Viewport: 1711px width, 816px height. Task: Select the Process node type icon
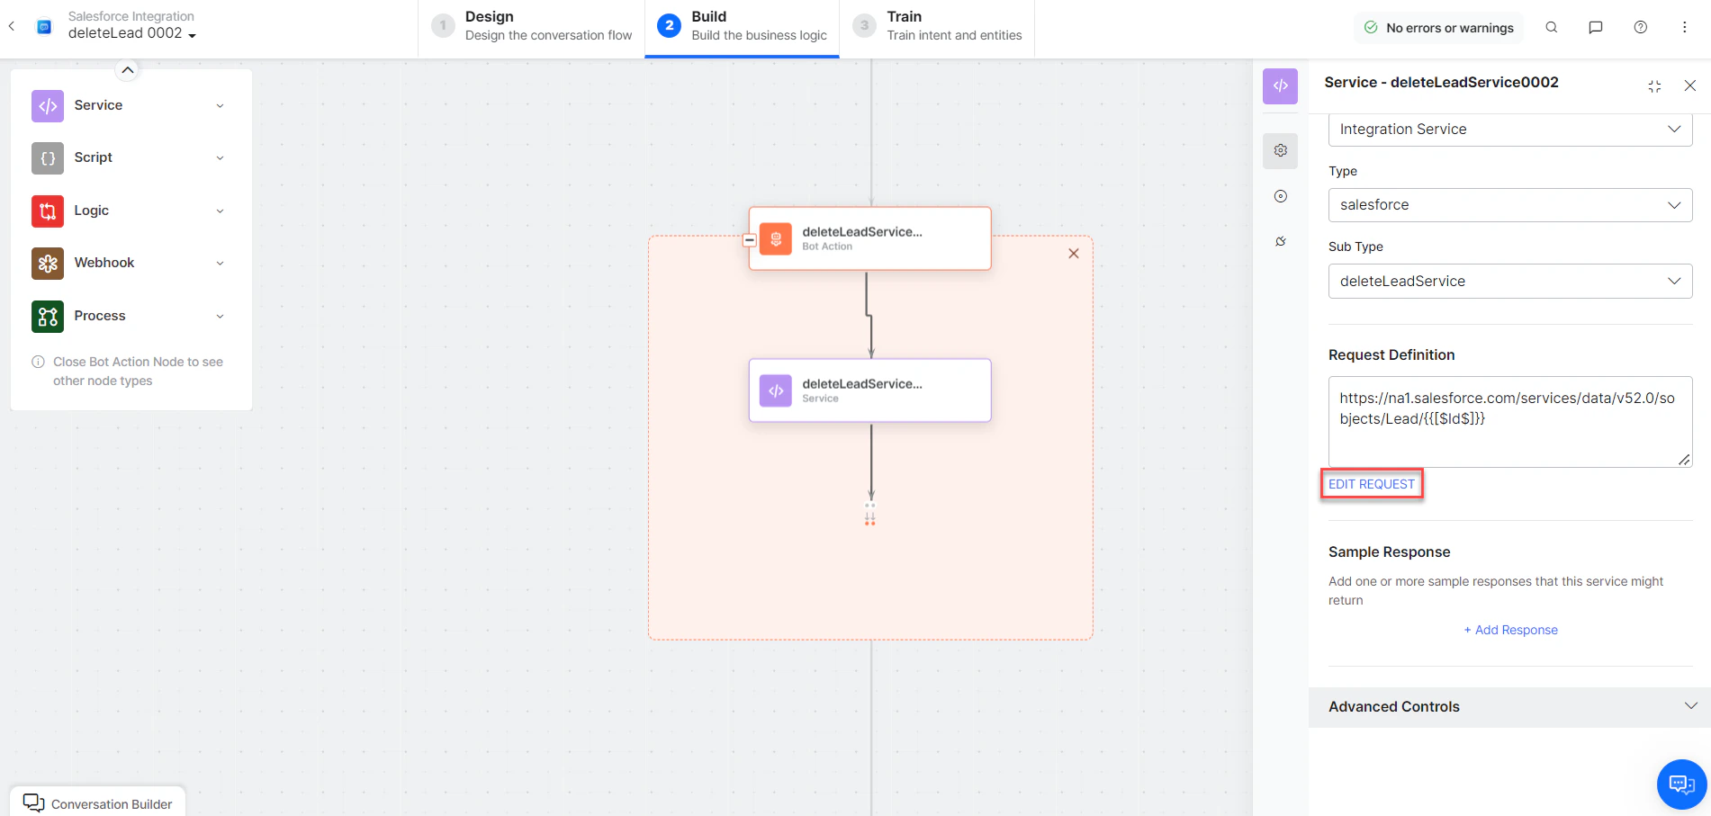(x=47, y=316)
